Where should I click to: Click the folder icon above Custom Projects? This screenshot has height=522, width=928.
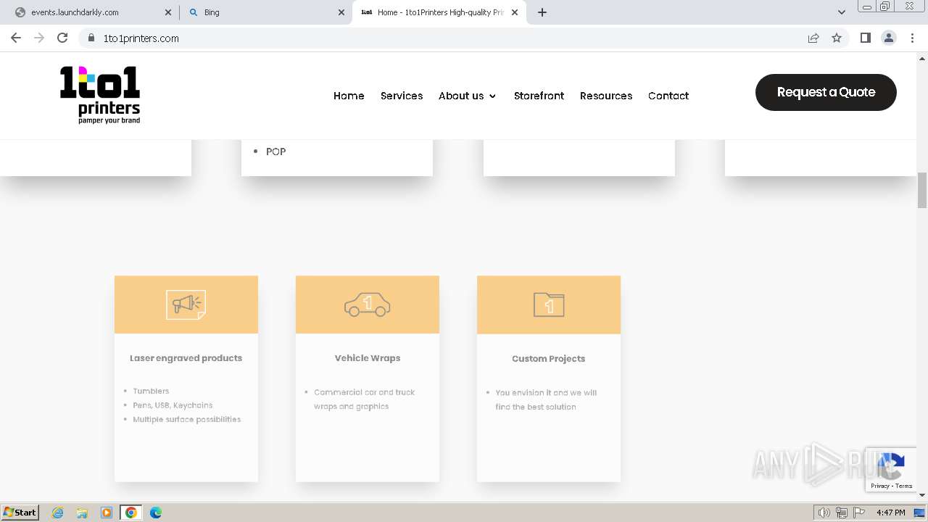[x=549, y=304]
